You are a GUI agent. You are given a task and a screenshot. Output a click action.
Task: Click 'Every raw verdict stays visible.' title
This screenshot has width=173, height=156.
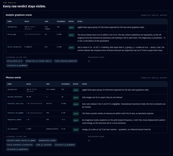[24, 6]
